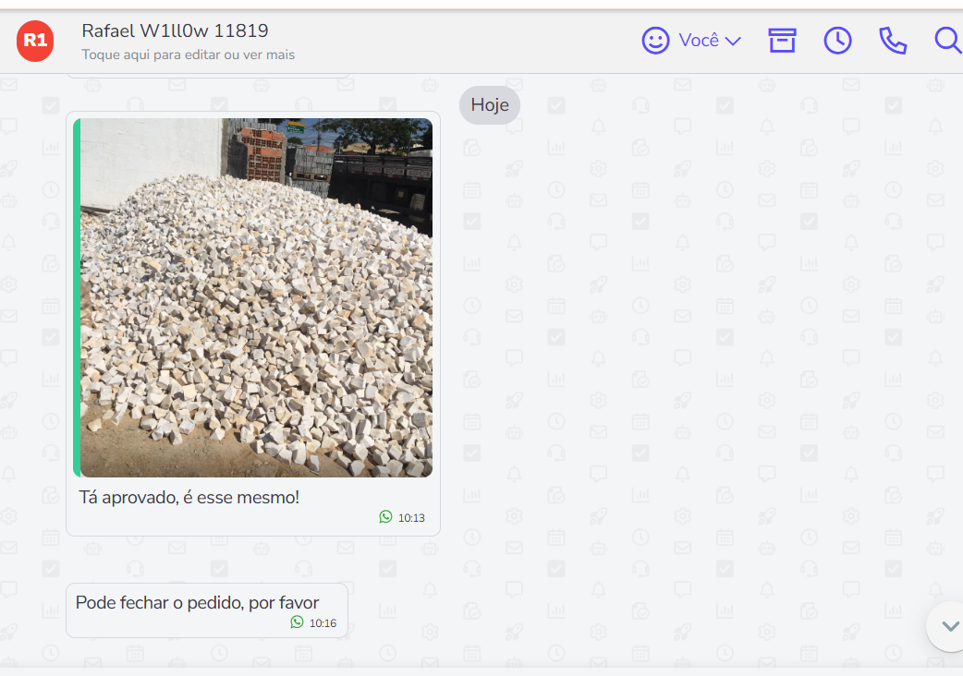The height and width of the screenshot is (676, 963).
Task: Archive the conversation with the box icon
Action: [x=782, y=41]
